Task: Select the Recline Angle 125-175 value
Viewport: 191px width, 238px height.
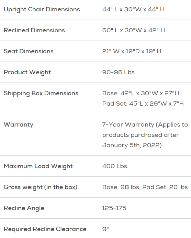Action: tap(114, 208)
